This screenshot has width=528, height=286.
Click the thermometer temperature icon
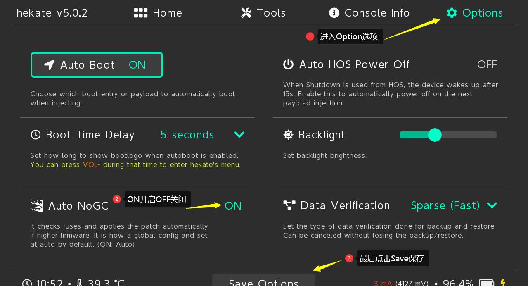79,283
